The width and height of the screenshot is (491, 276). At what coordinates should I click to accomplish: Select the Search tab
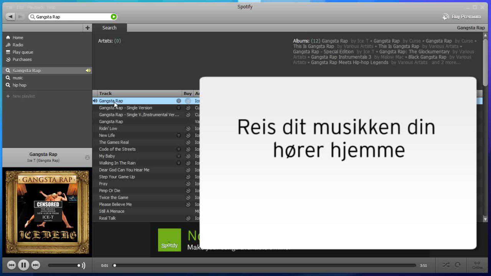click(109, 28)
